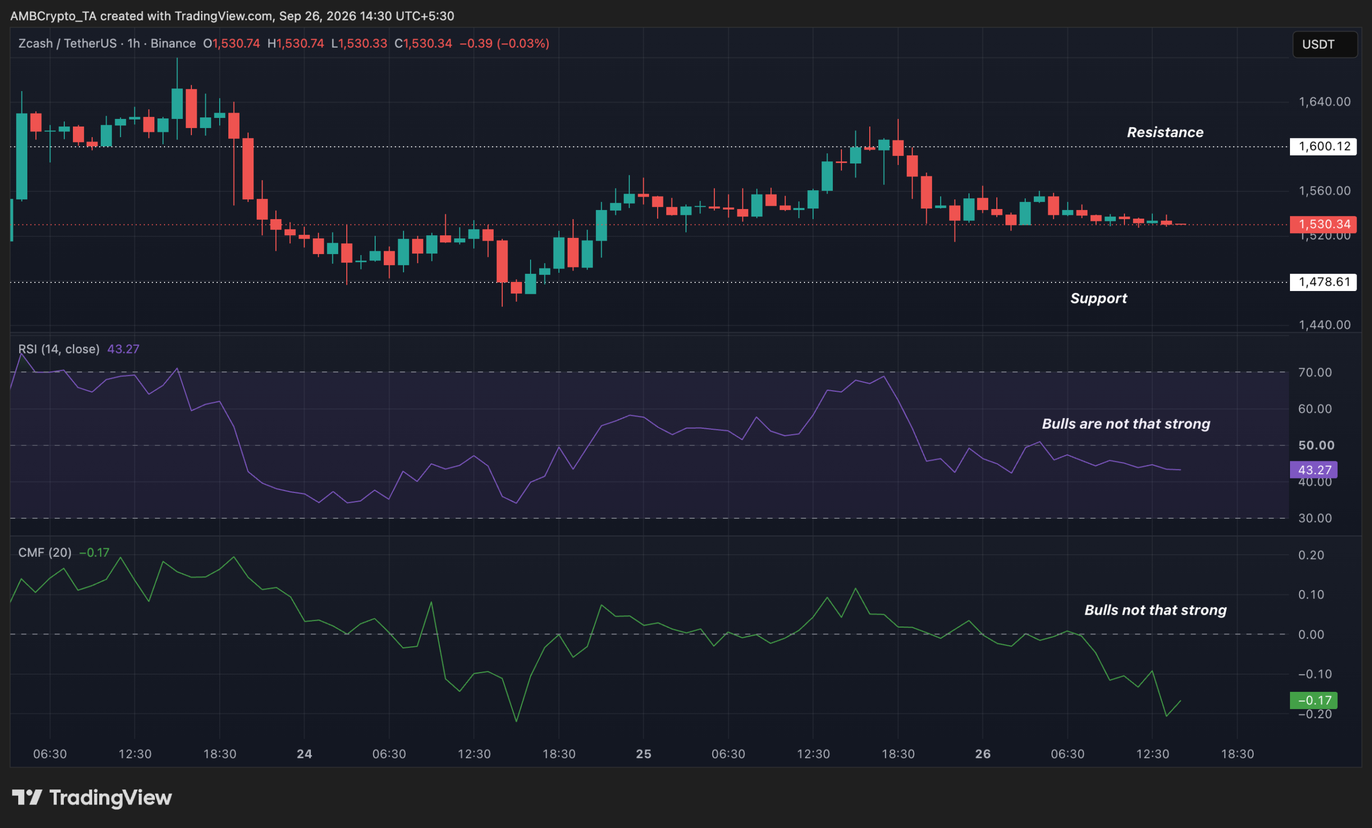Select the Resistance text annotation
1372x828 pixels.
click(x=1165, y=132)
